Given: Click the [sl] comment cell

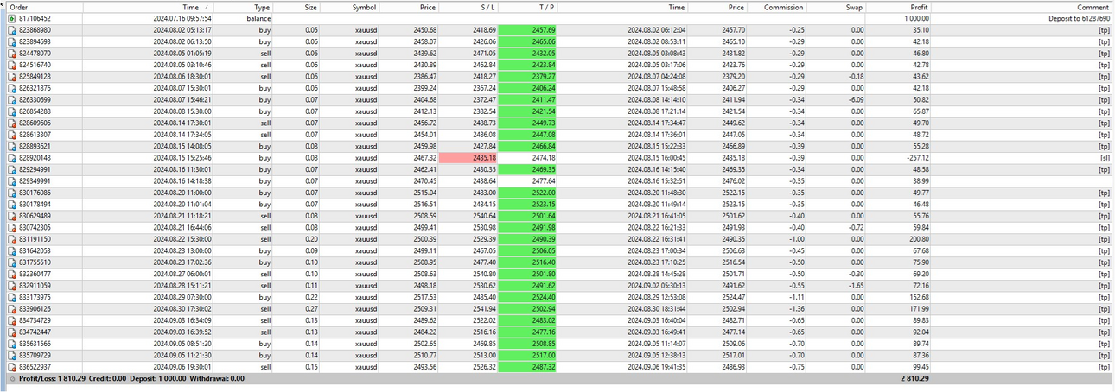Looking at the screenshot, I should [1104, 158].
